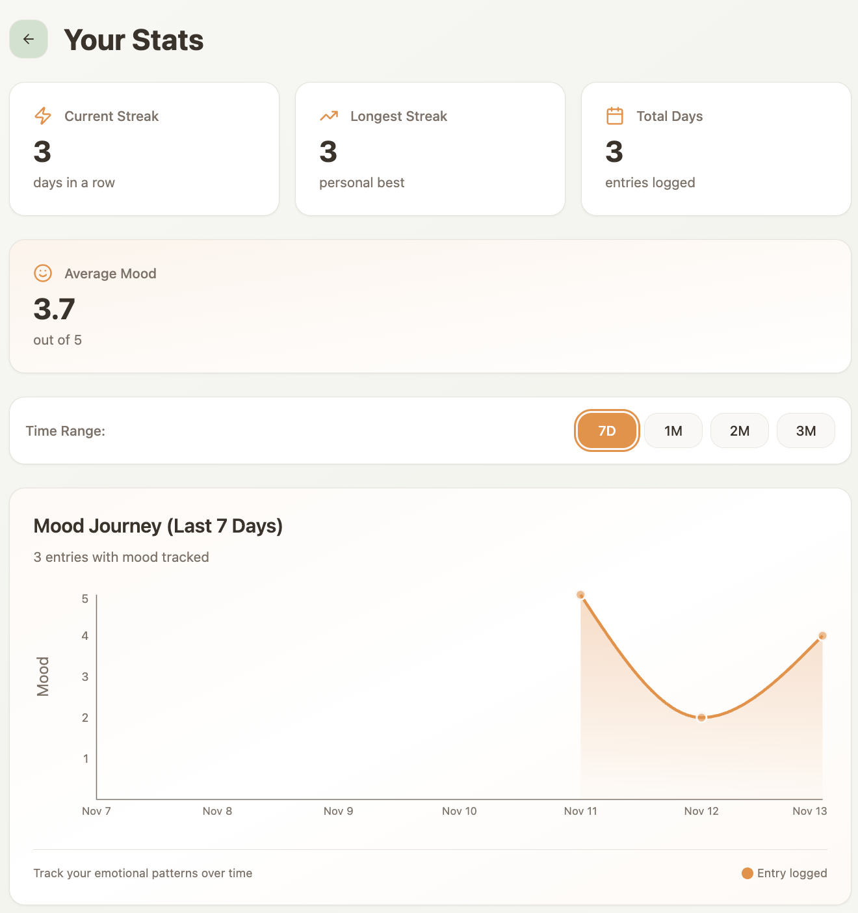Click the Mood axis label on the chart
The image size is (858, 913).
click(44, 676)
